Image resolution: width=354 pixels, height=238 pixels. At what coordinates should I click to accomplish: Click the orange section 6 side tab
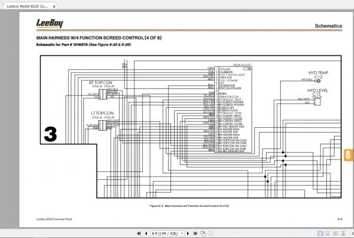[x=348, y=155]
